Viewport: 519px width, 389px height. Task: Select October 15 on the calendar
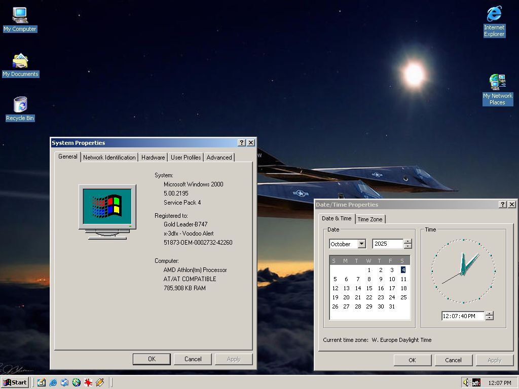pos(369,288)
